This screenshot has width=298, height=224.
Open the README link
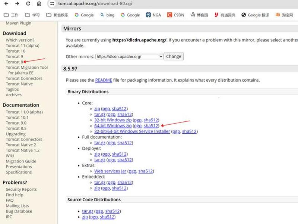point(104,80)
